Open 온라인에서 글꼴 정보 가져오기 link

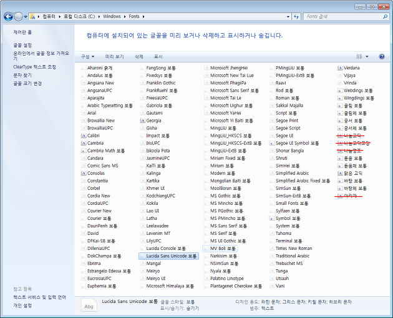[x=41, y=56]
